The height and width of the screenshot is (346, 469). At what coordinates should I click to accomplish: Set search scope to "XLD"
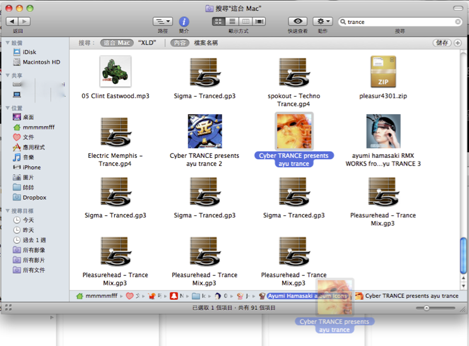[147, 43]
